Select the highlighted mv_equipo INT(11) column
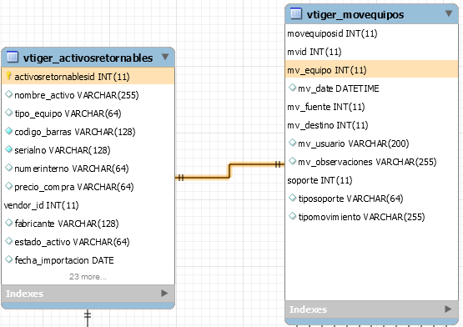The width and height of the screenshot is (463, 327). tap(371, 69)
